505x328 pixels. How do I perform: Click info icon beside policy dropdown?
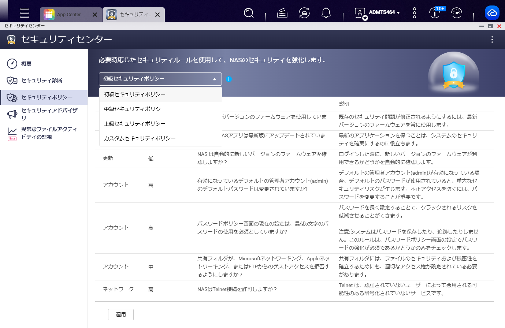(x=229, y=79)
